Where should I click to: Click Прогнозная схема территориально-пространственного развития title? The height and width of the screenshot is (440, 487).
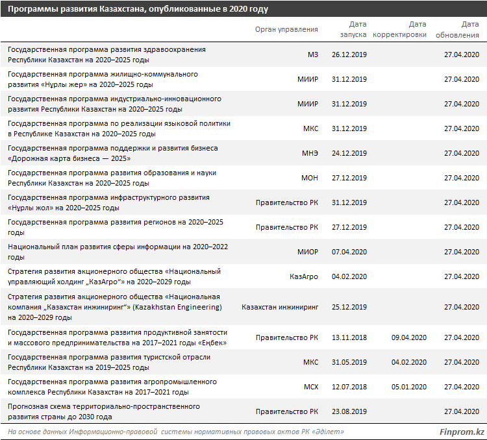(104, 411)
